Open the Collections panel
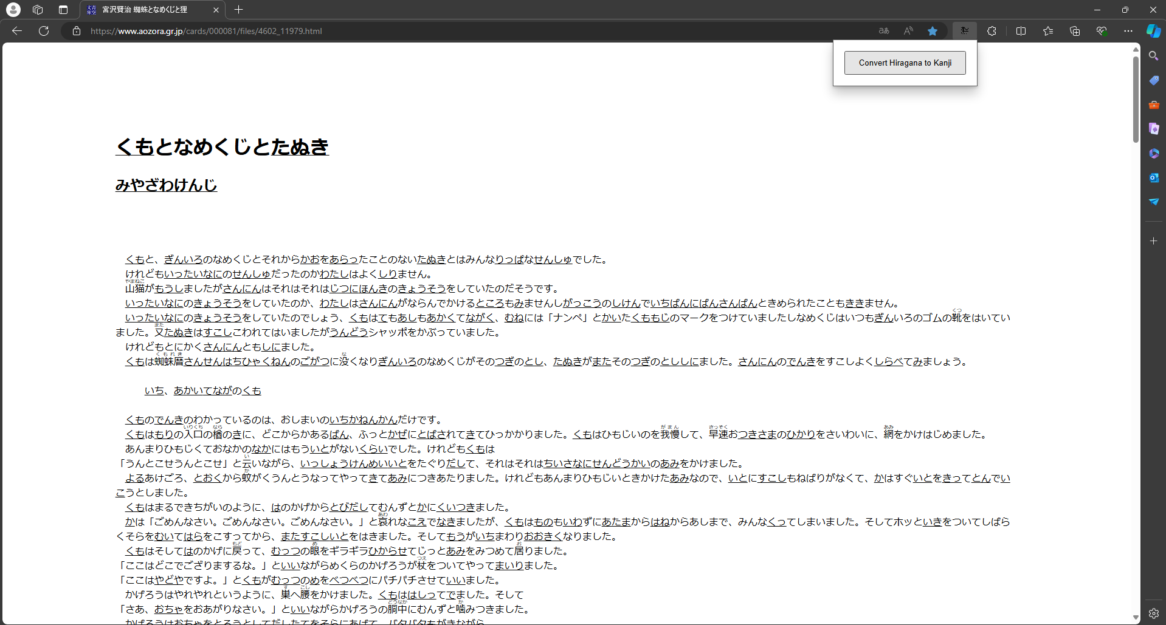The height and width of the screenshot is (625, 1166). (1075, 31)
